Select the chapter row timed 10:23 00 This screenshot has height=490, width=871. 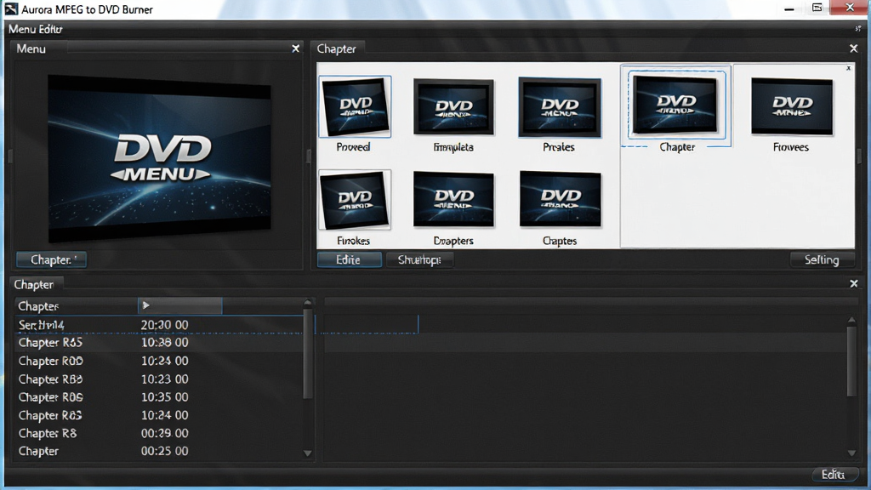(159, 379)
